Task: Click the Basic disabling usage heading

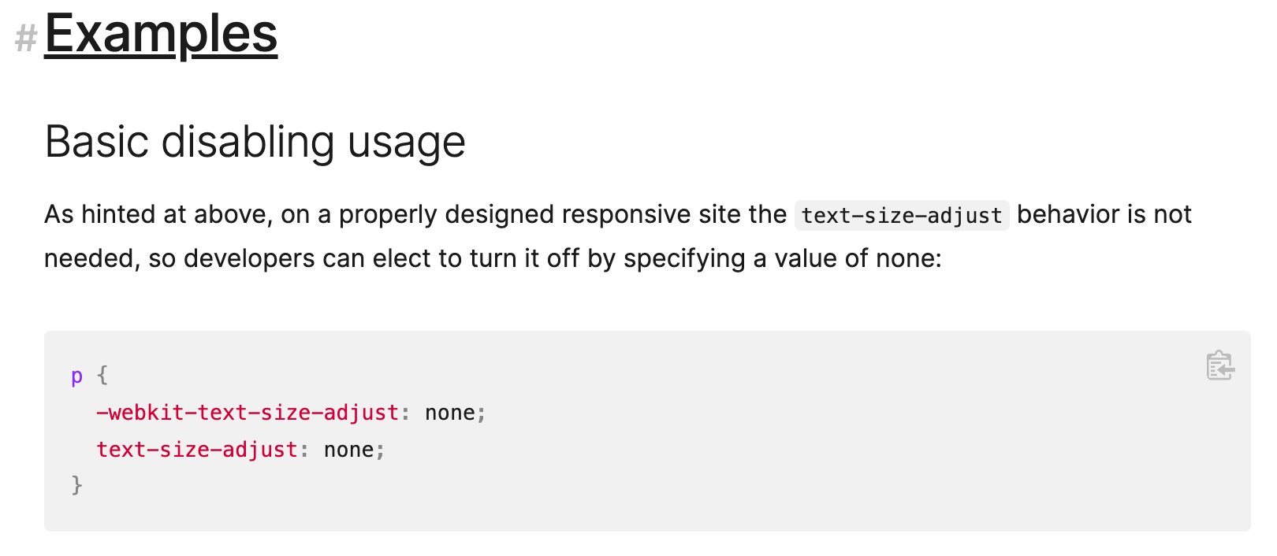Action: 255,142
